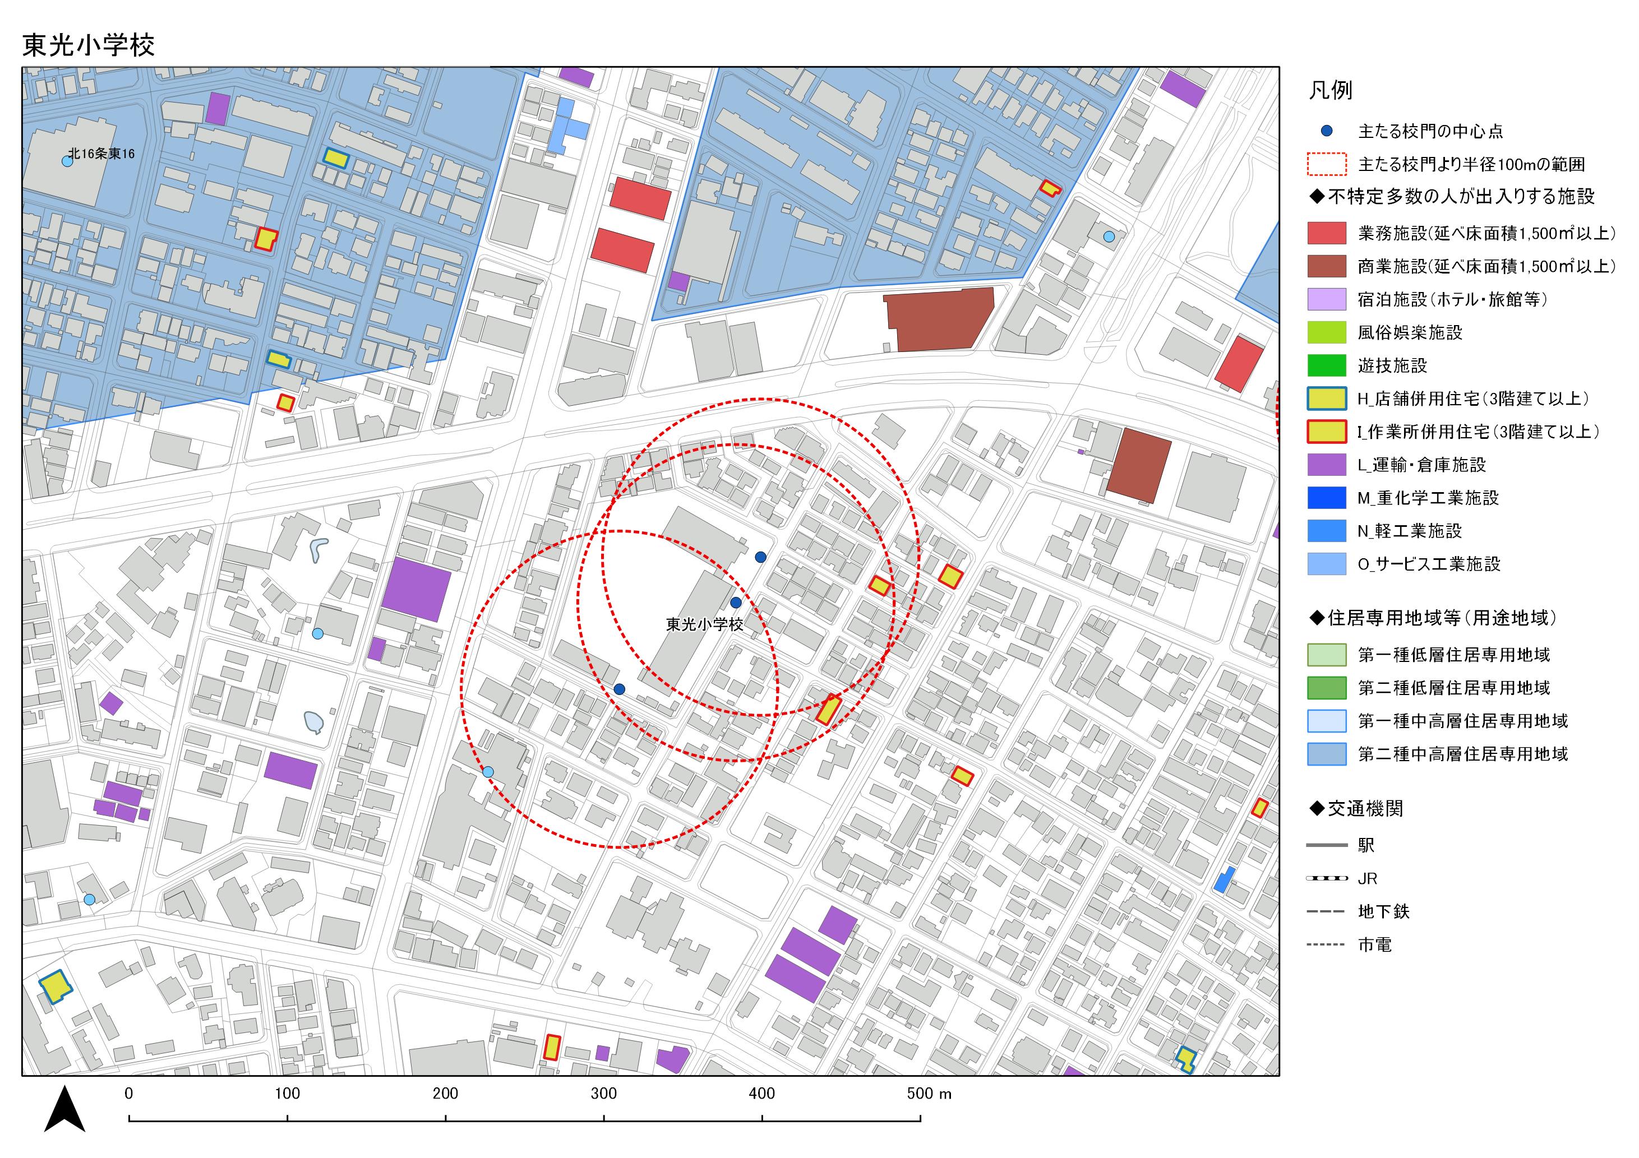Click the ◆不特定多数の人が出入りする施設 heading
Image resolution: width=1639 pixels, height=1158 pixels.
[x=1452, y=196]
